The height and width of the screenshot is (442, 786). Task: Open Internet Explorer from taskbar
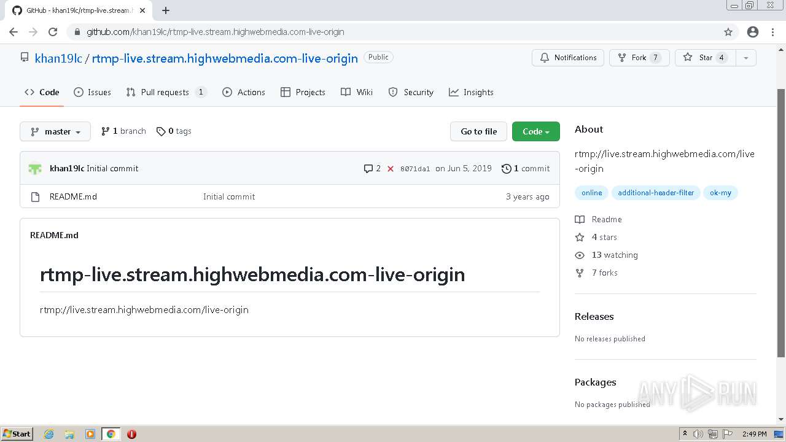[x=49, y=434]
